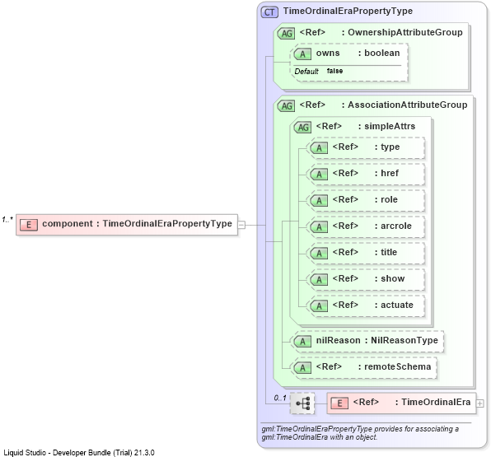Click the AG icon beside AssociationAttributeGroup

[286, 106]
